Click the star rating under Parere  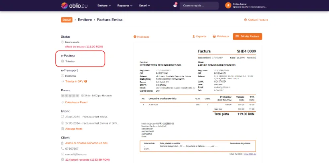[x=70, y=96]
